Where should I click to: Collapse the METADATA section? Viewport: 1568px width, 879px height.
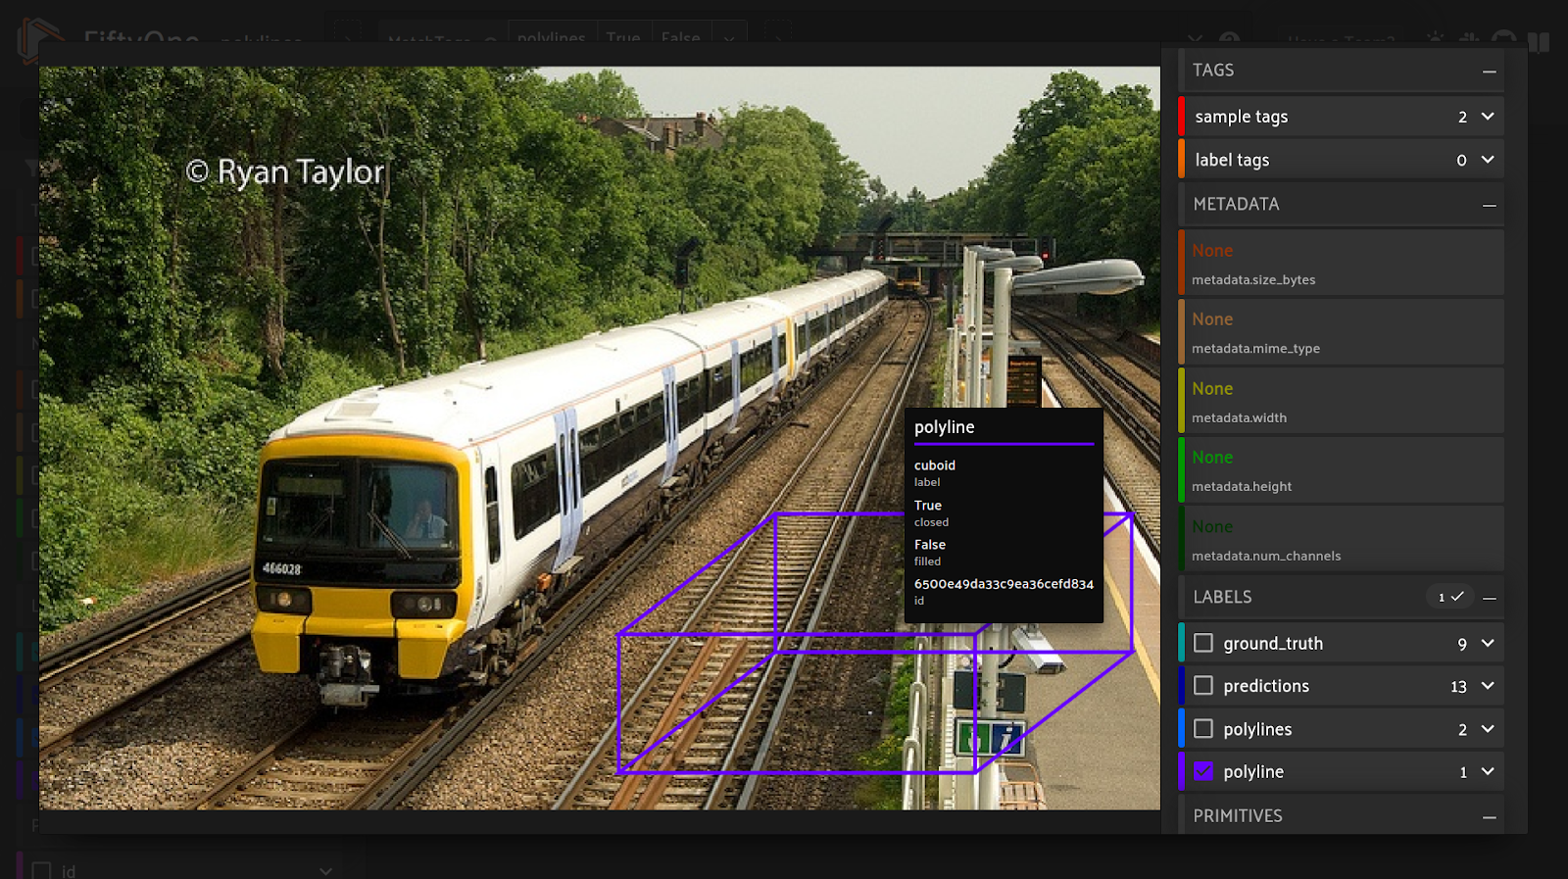1489,205
